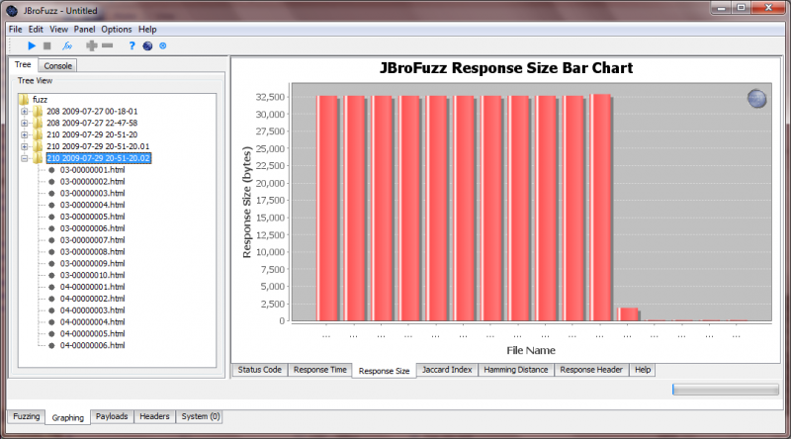Select file 03-00000008.html
791x439 pixels.
(x=92, y=252)
